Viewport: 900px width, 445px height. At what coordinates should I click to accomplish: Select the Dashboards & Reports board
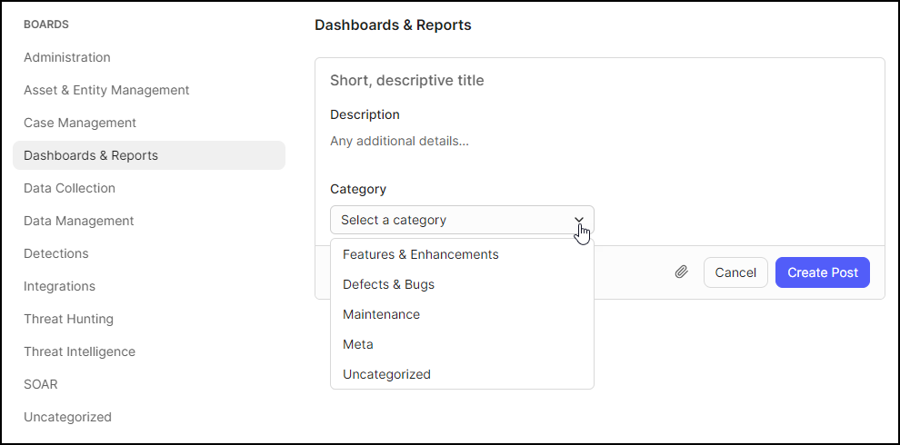click(149, 155)
